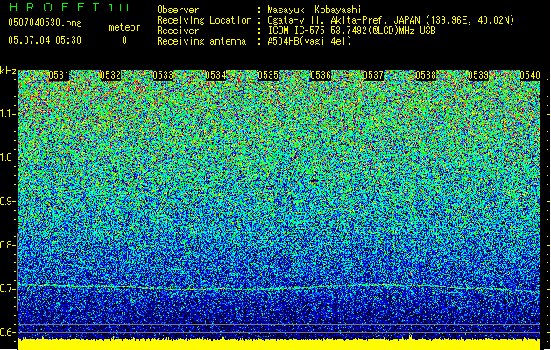Click the ICOM IC-575 53.7492 MHz text
The height and width of the screenshot is (350, 551).
(x=351, y=31)
